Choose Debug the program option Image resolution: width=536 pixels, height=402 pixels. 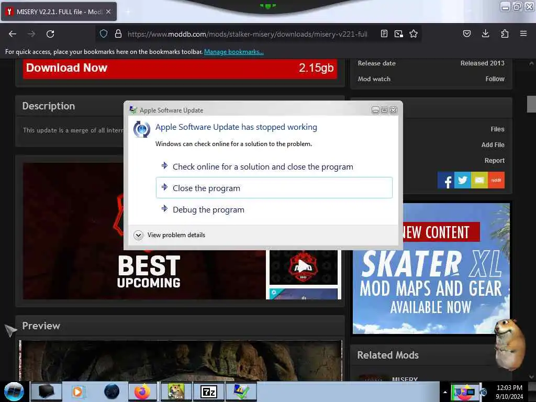click(274, 209)
